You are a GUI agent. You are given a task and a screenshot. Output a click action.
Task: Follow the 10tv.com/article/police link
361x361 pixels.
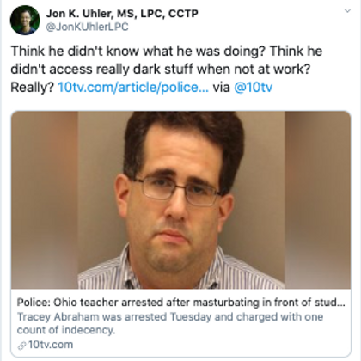coord(133,87)
